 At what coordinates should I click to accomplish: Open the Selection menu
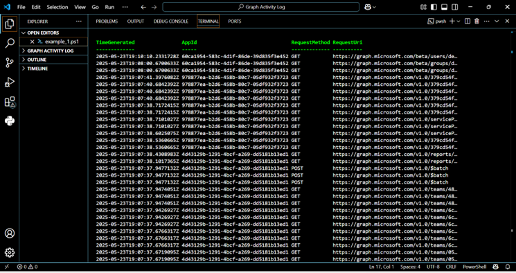(57, 7)
